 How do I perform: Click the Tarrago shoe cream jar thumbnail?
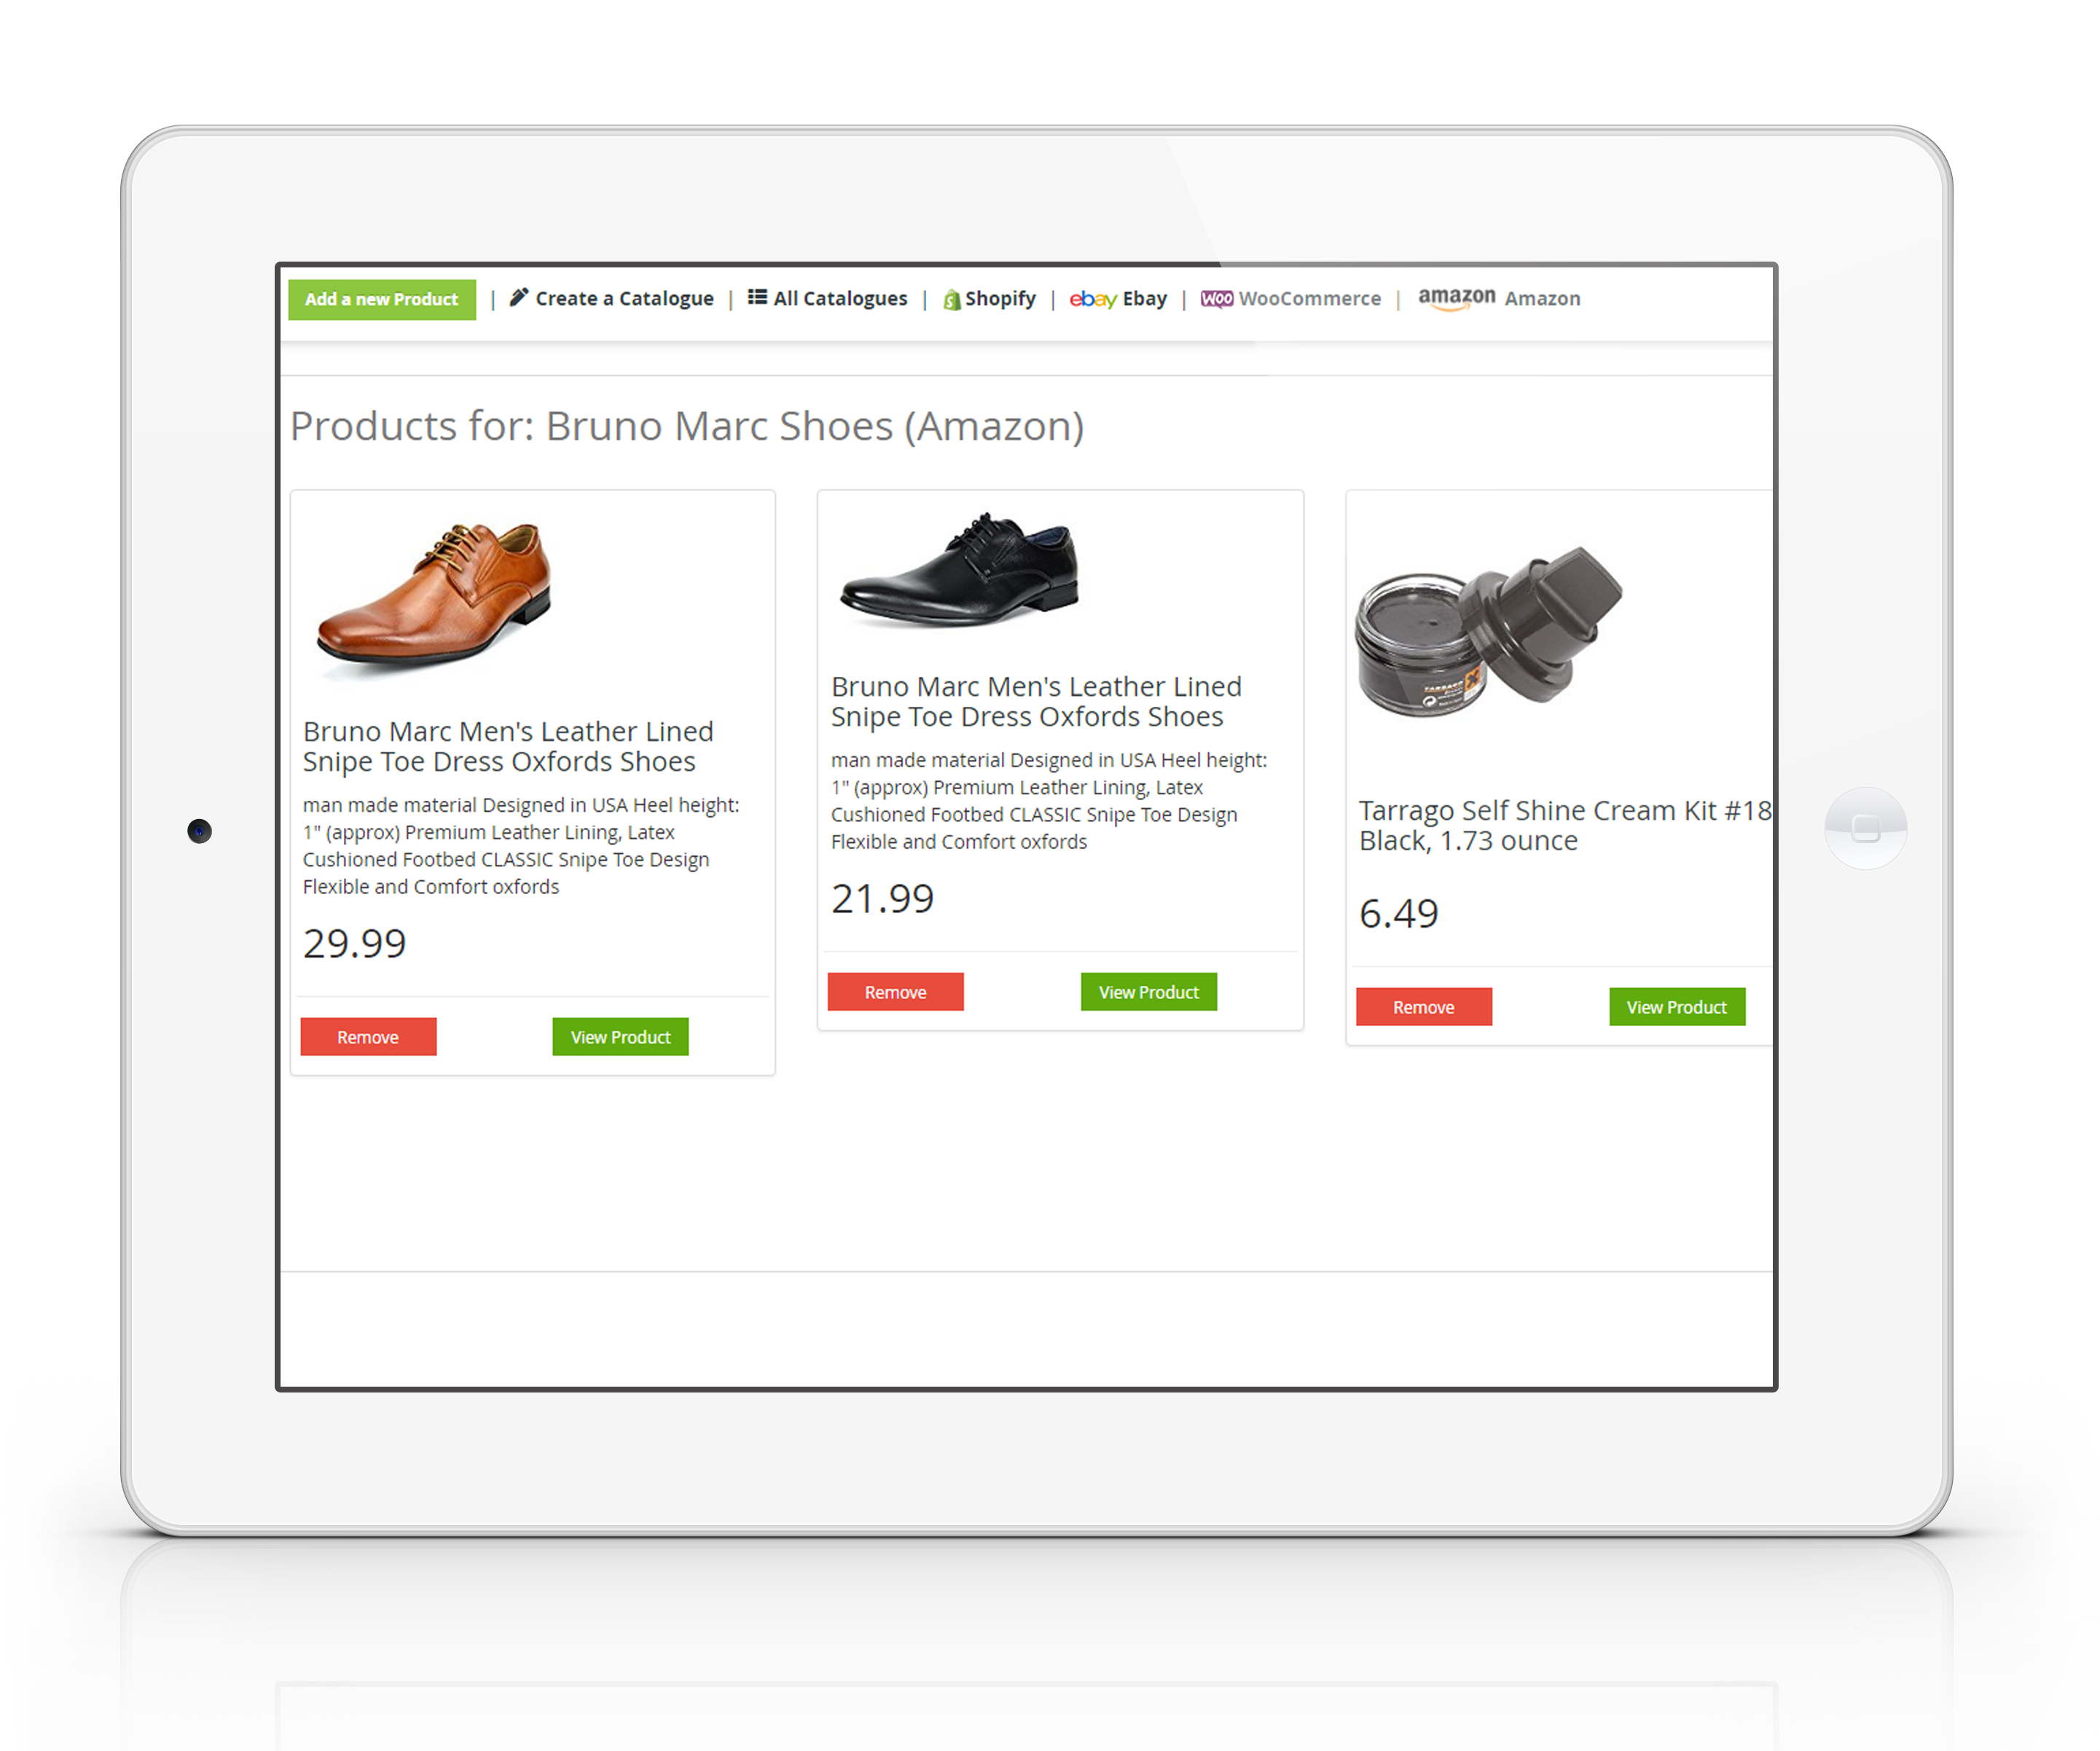(x=1488, y=630)
